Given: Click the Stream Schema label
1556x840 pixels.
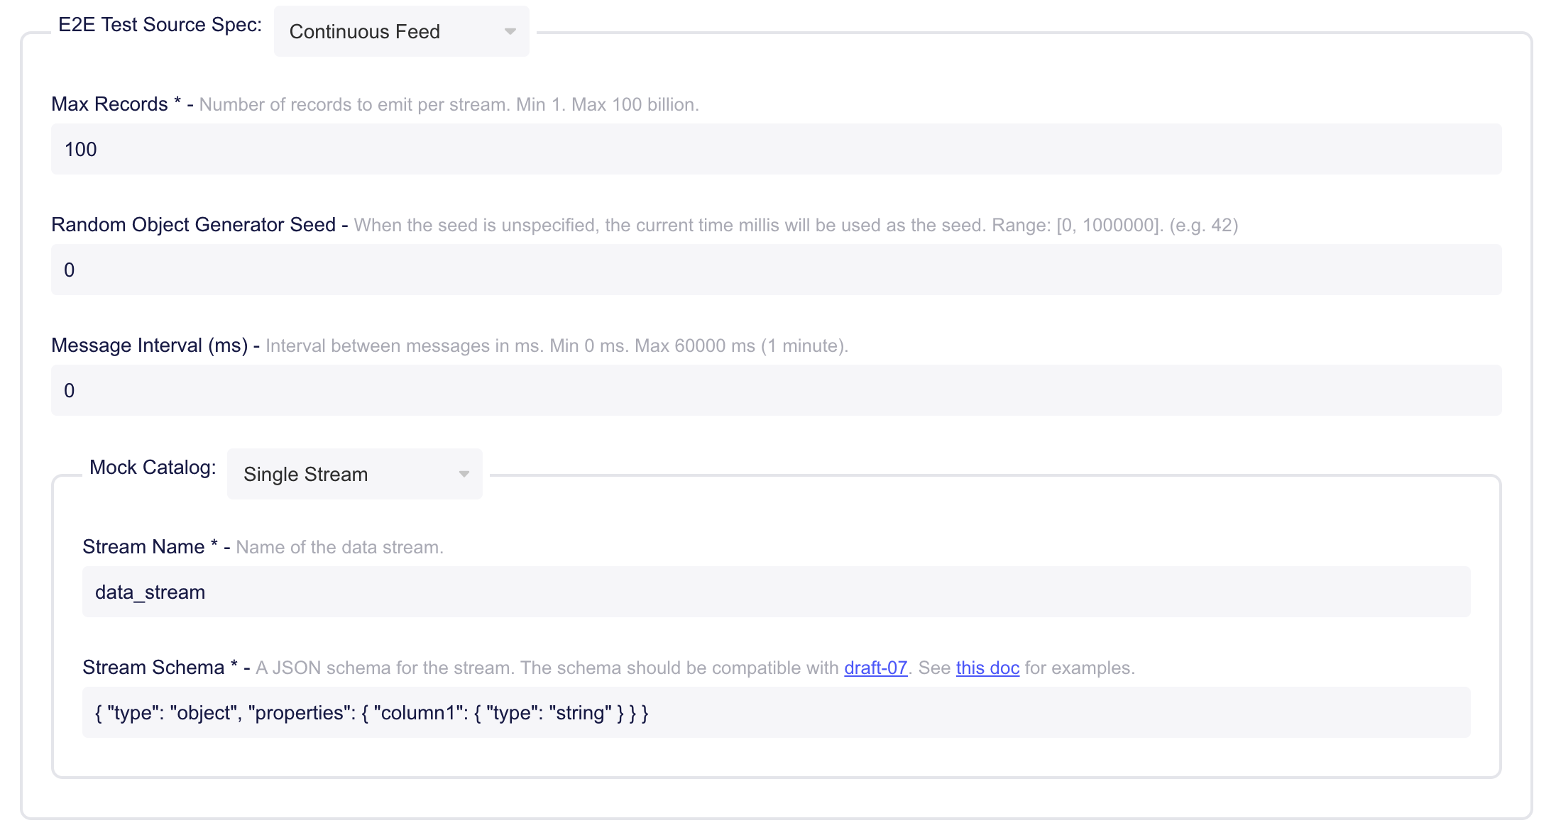Looking at the screenshot, I should [x=153, y=667].
